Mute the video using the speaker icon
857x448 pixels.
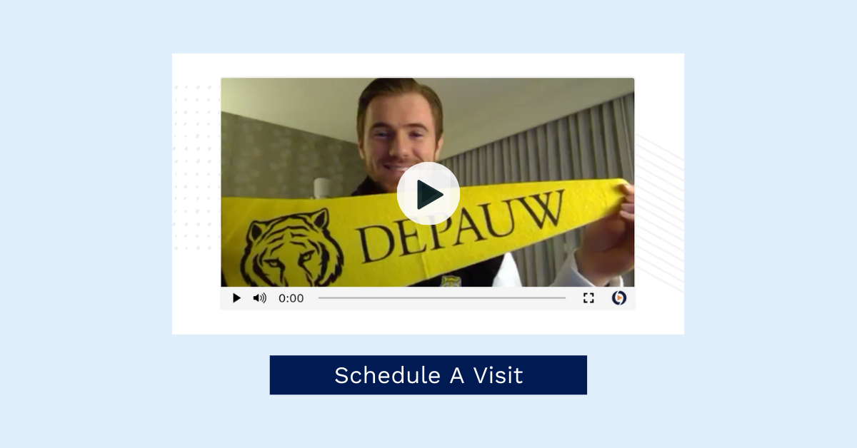click(259, 298)
